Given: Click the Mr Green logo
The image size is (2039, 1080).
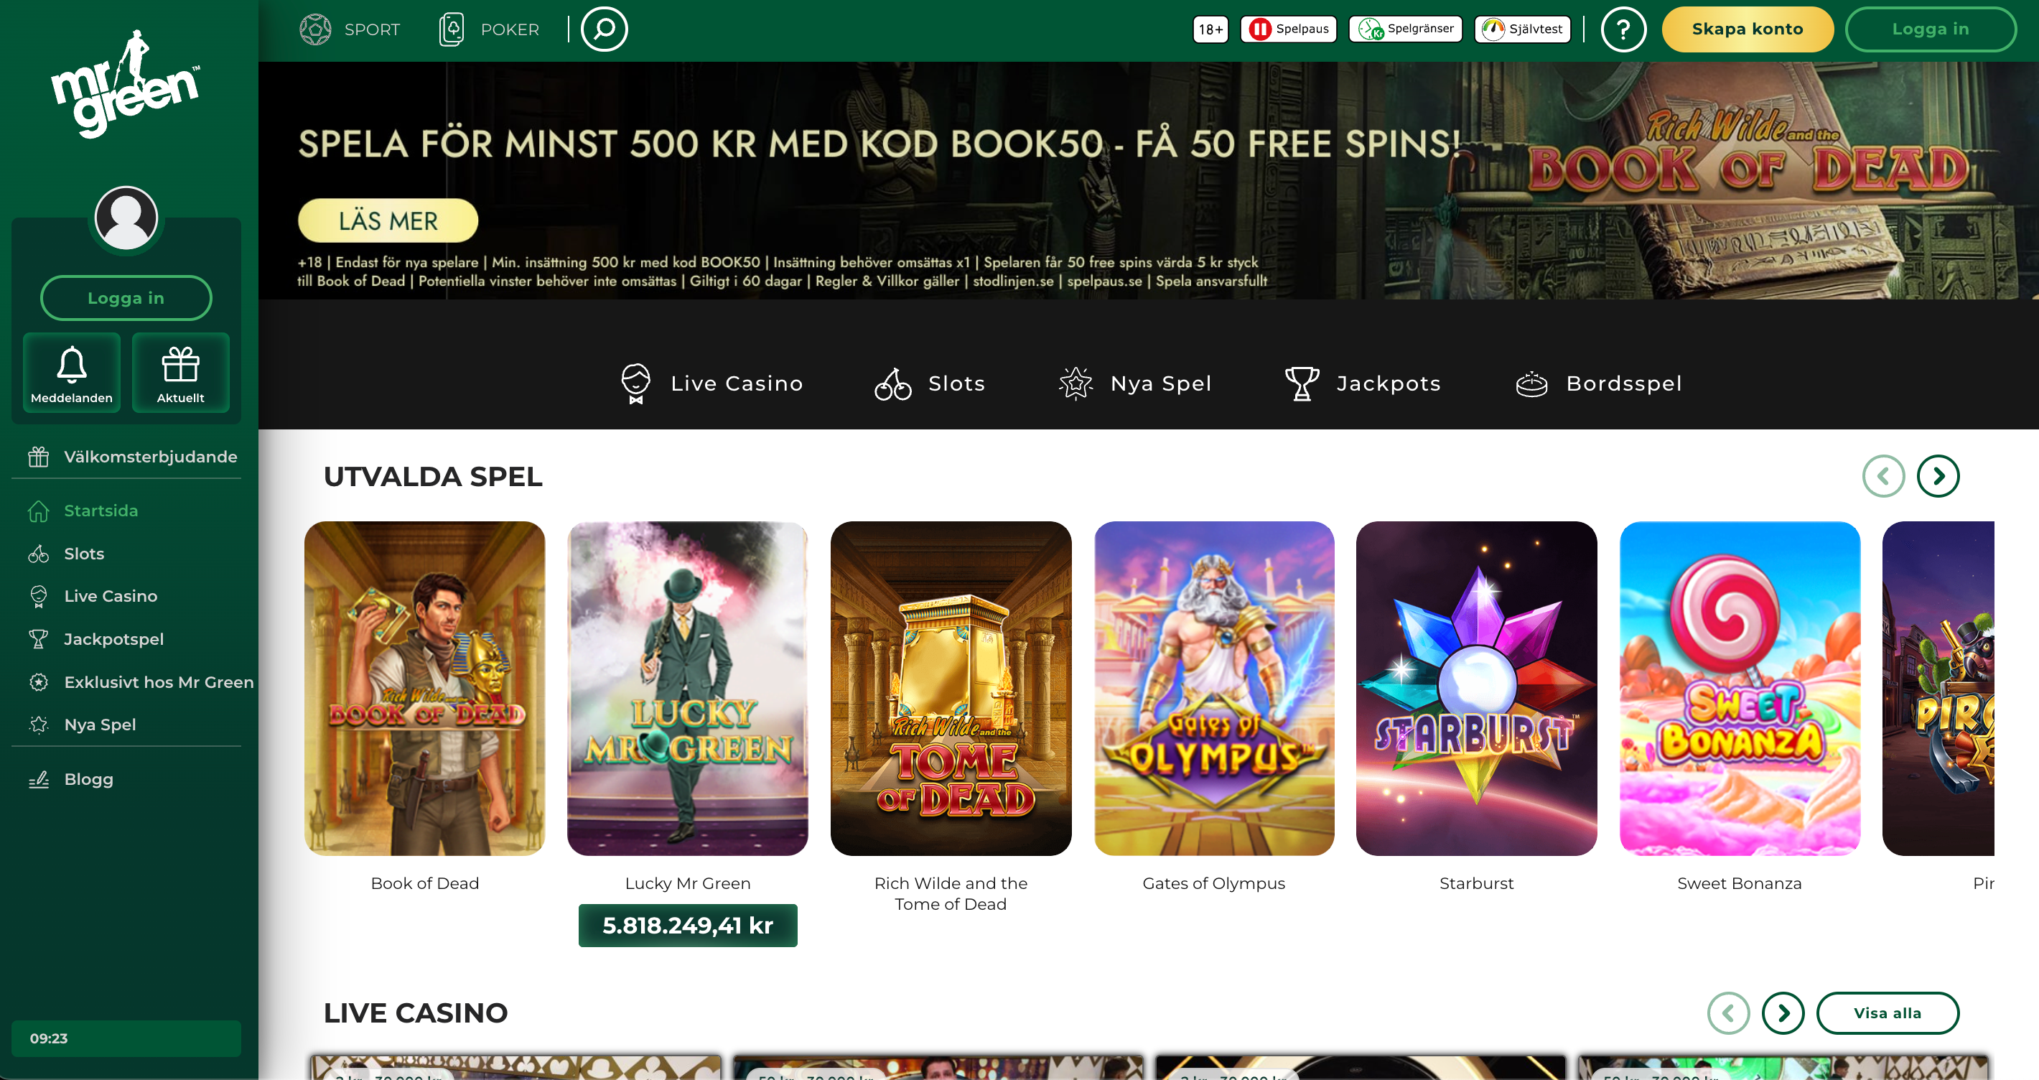Looking at the screenshot, I should point(126,85).
